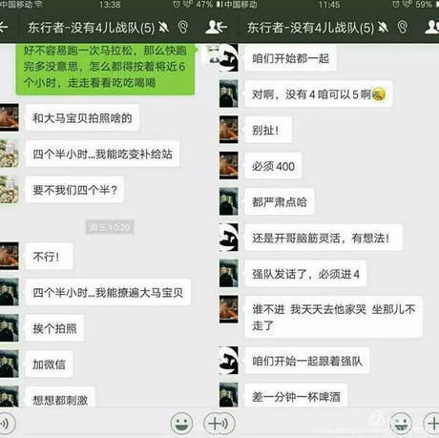Tap the message input field in left chat
This screenshot has width=439, height=438.
93,424
